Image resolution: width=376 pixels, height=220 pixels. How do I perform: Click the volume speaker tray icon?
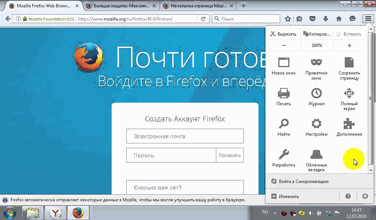(311, 213)
